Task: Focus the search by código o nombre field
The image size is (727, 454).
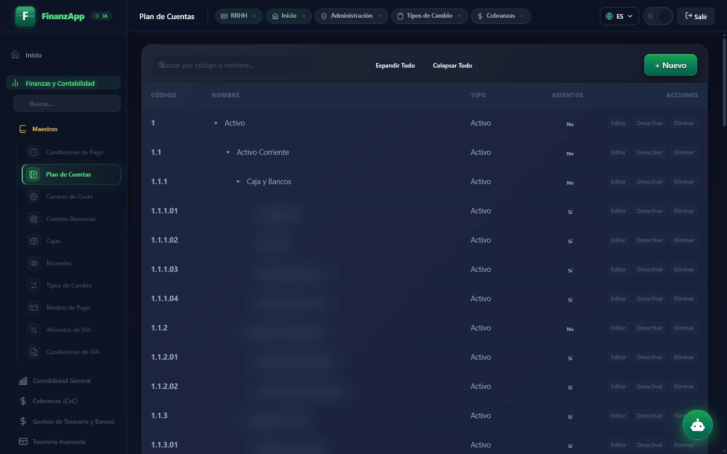Action: 233,65
